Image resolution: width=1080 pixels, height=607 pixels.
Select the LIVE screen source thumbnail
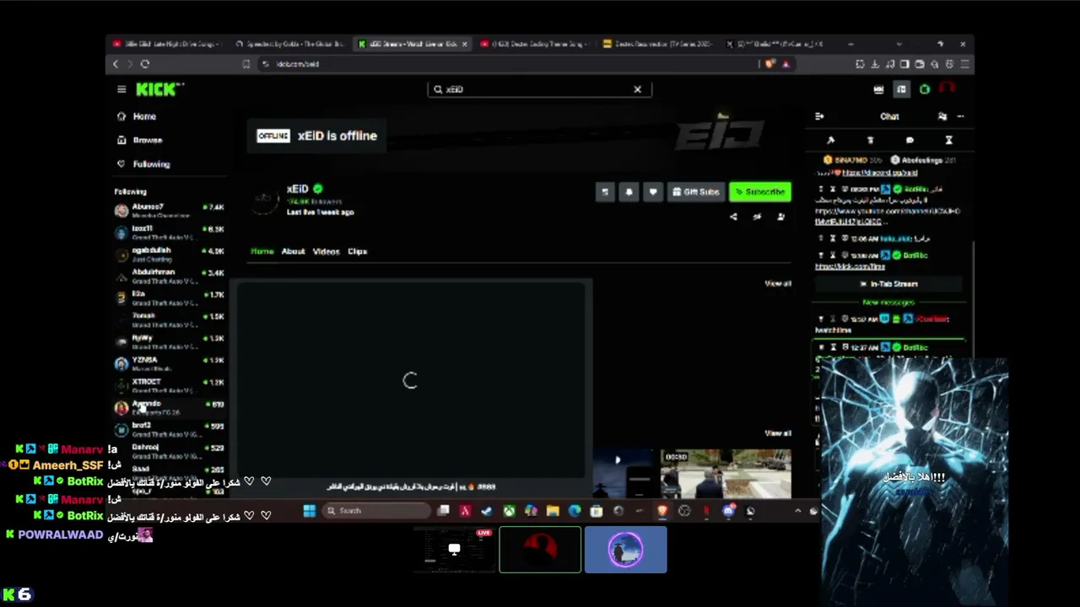[x=454, y=550]
